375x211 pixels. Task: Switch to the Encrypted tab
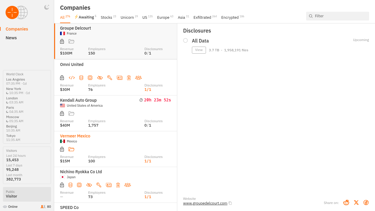pyautogui.click(x=233, y=17)
